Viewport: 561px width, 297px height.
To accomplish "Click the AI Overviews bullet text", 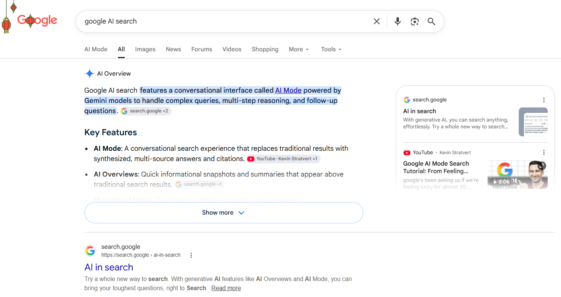I will (219, 179).
